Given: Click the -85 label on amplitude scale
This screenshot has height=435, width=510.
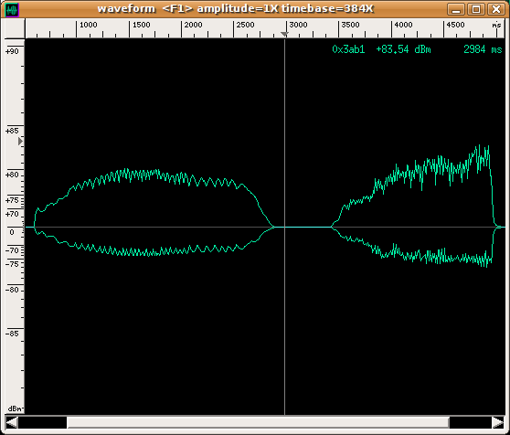Looking at the screenshot, I should 12,334.
